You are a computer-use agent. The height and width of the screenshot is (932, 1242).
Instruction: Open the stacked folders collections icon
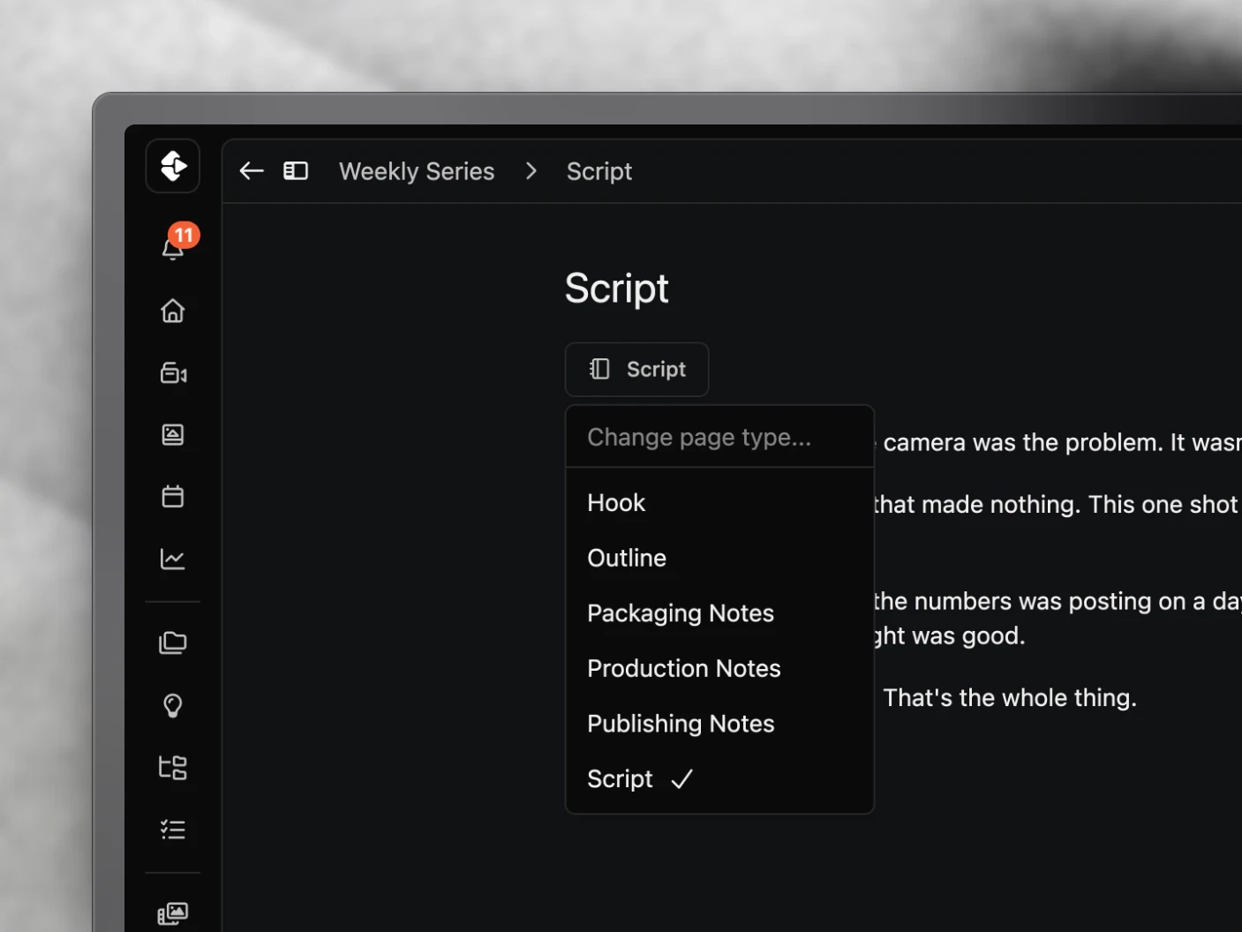[x=173, y=643]
